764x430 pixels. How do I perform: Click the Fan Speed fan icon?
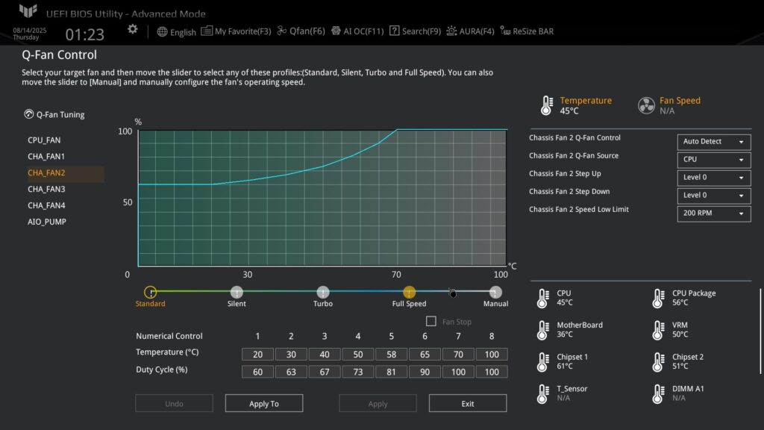(x=647, y=105)
